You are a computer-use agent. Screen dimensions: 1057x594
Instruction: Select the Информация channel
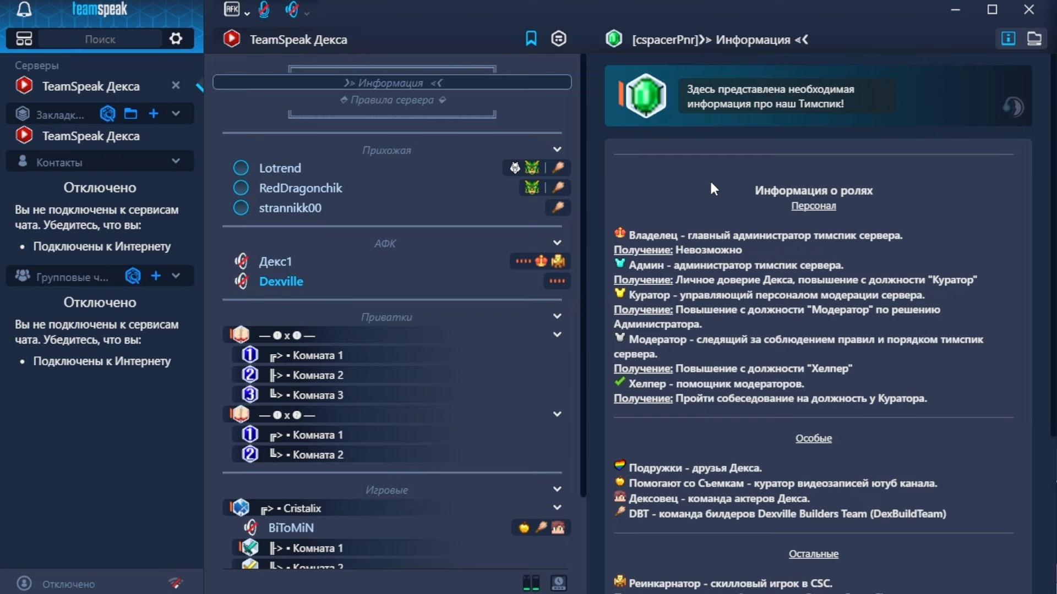click(392, 82)
